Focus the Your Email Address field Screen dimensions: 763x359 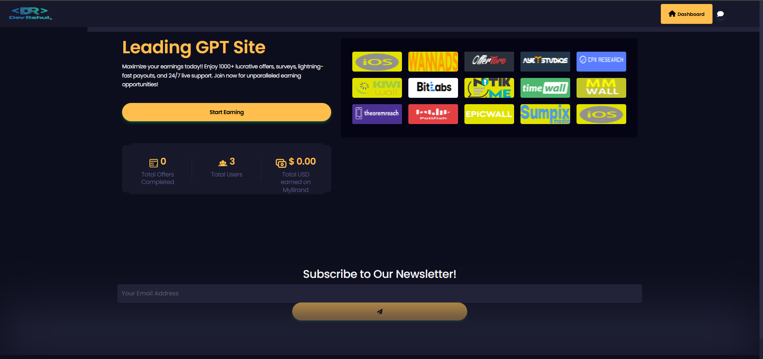379,293
